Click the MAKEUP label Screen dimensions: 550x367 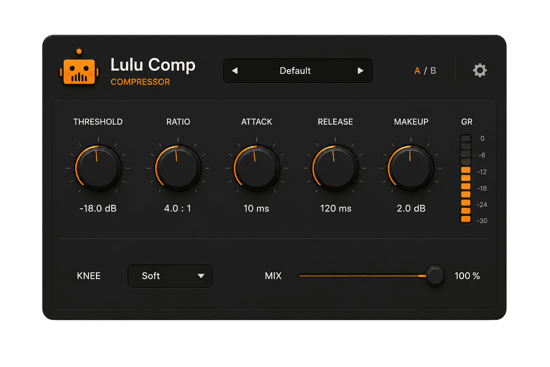(x=411, y=122)
